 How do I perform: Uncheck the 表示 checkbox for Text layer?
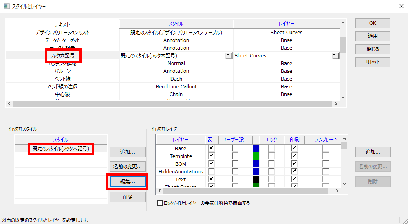pyautogui.click(x=212, y=179)
